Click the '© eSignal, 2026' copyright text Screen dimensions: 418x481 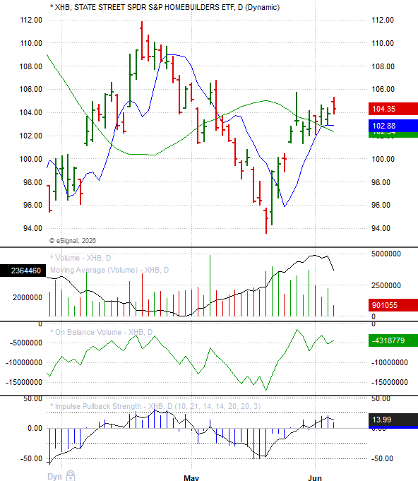[73, 241]
